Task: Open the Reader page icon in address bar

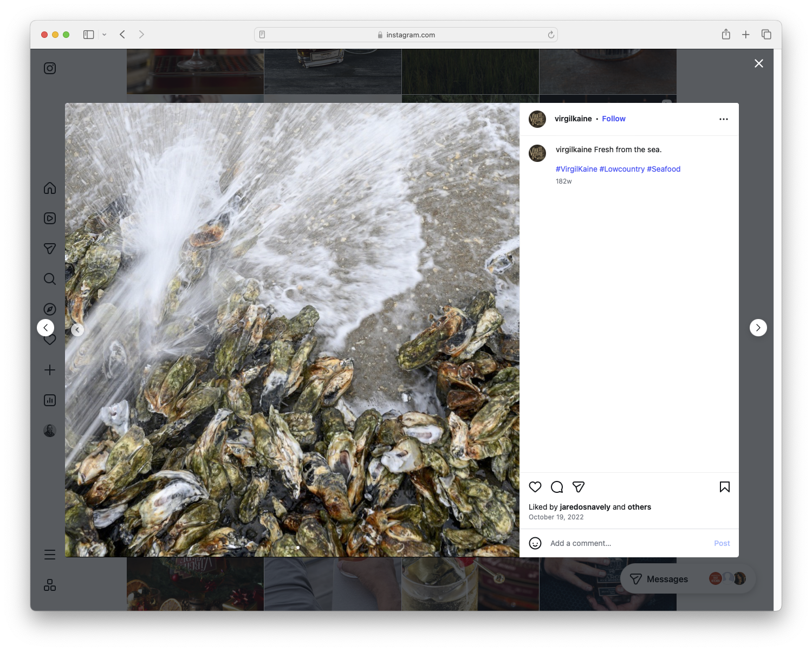Action: click(262, 35)
